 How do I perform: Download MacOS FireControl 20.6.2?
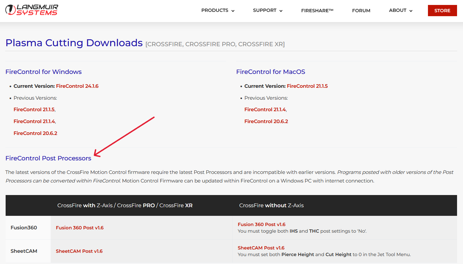266,121
